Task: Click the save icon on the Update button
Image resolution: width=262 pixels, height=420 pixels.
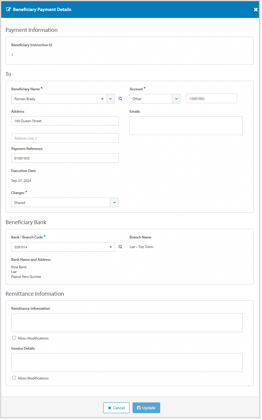Action: tap(139, 407)
